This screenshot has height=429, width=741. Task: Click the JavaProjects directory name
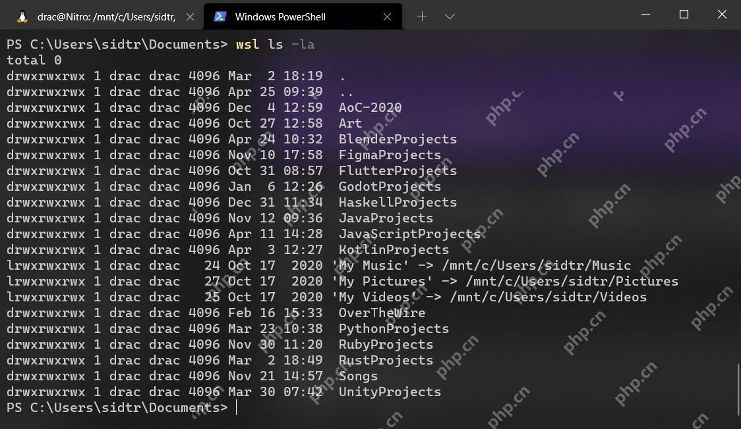(386, 218)
